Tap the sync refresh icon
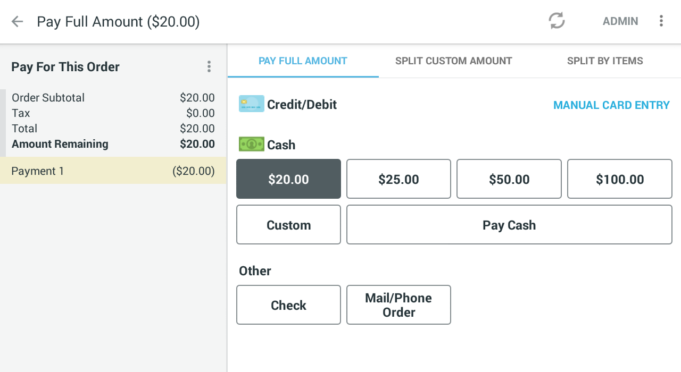Viewport: 681px width, 372px height. click(x=557, y=21)
